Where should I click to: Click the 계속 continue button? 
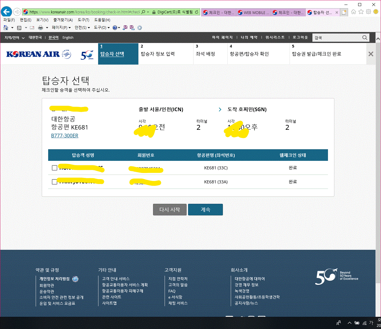pos(205,210)
